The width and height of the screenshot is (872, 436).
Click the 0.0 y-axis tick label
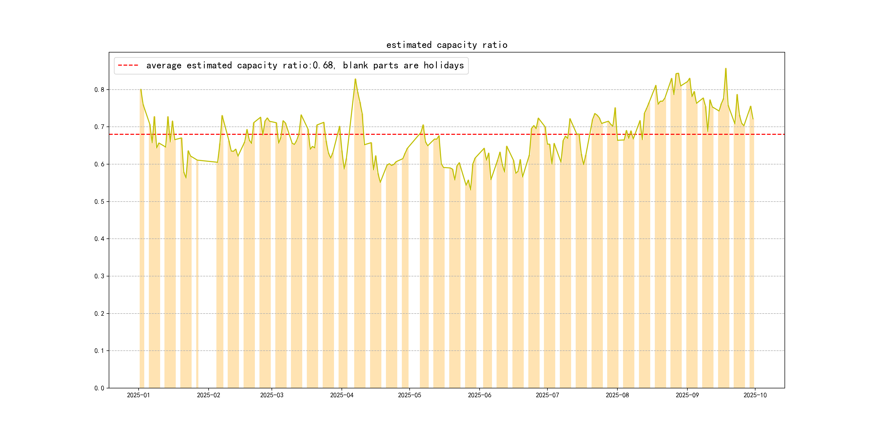click(x=99, y=388)
